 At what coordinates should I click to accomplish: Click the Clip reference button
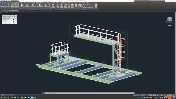(x=79, y=5)
